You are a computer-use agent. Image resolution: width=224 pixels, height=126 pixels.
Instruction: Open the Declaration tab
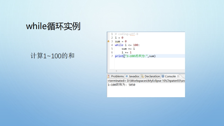(151, 76)
